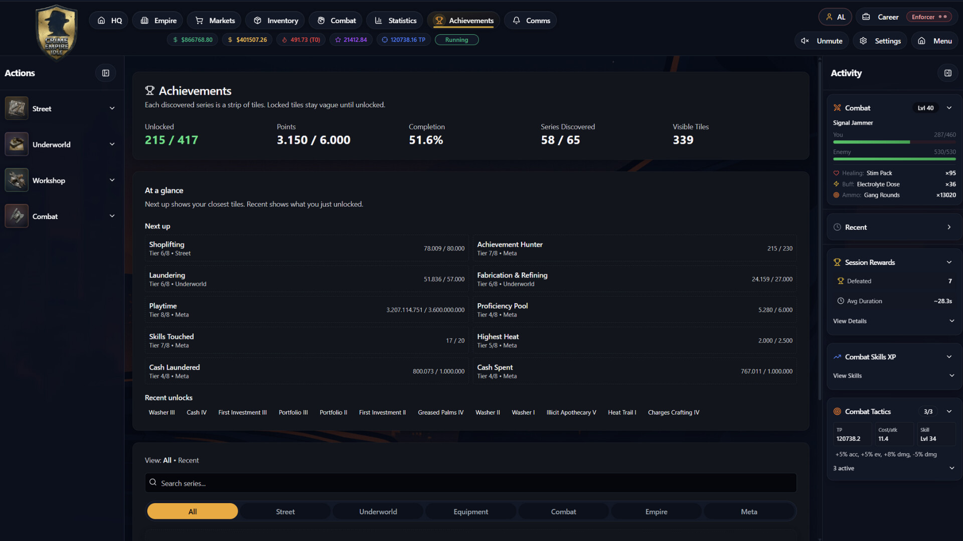This screenshot has width=963, height=541.
Task: Collapse the Actions sidebar panel icon
Action: click(x=105, y=73)
